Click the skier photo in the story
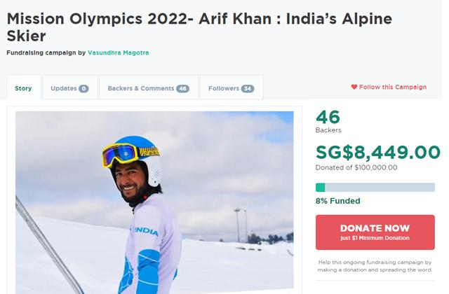The image size is (449, 294). pyautogui.click(x=154, y=203)
